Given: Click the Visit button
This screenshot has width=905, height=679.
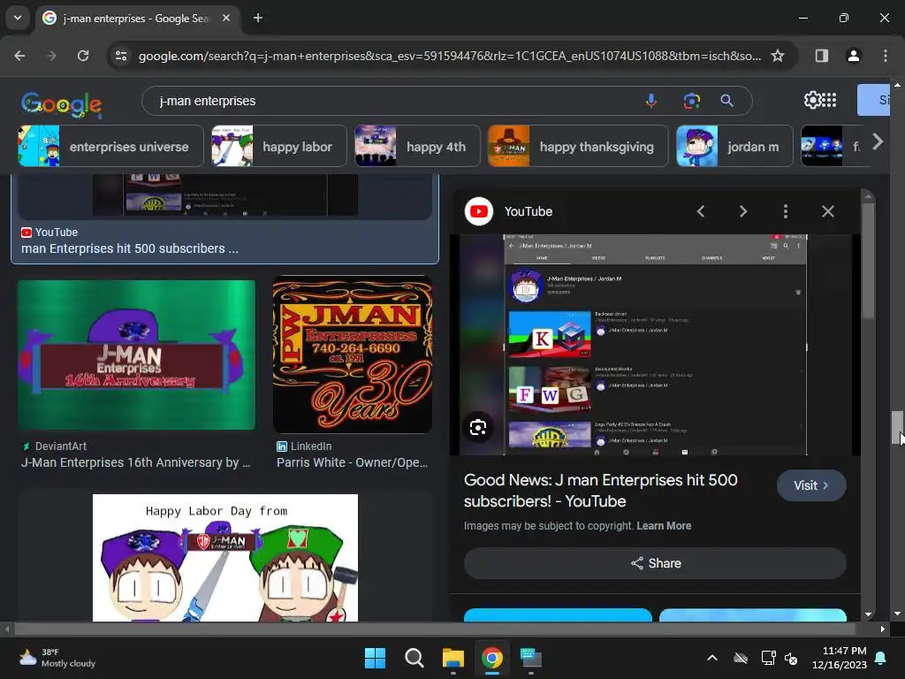Looking at the screenshot, I should [811, 485].
